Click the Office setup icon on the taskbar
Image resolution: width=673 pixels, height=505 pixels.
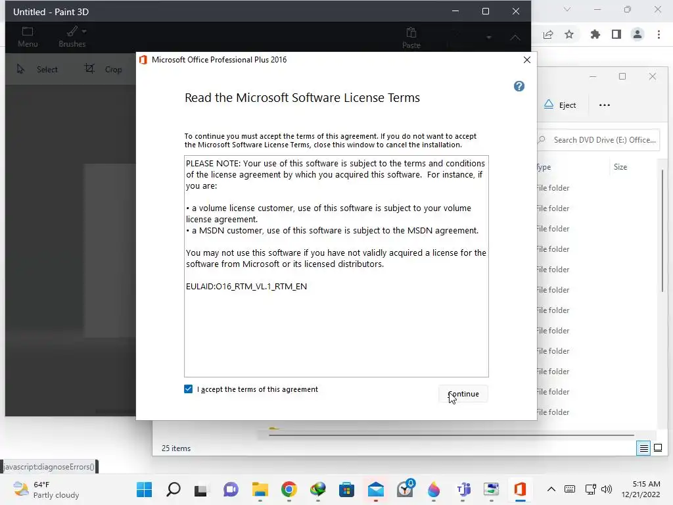(x=521, y=489)
